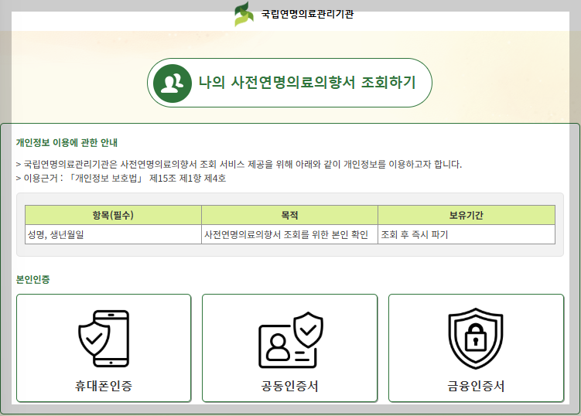The height and width of the screenshot is (416, 581).
Task: Click the 본인인증 section heading
Action: [33, 279]
